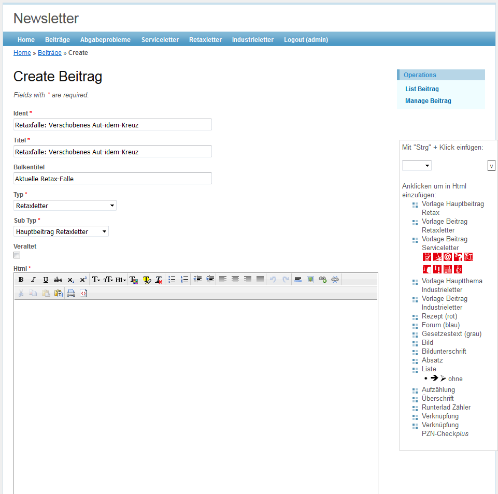This screenshot has height=494, width=498.
Task: Open the empty dropdown under Strg hint
Action: click(417, 166)
